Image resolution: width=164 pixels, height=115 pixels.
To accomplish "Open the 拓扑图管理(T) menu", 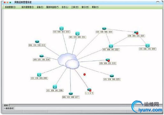I will click(28, 7).
